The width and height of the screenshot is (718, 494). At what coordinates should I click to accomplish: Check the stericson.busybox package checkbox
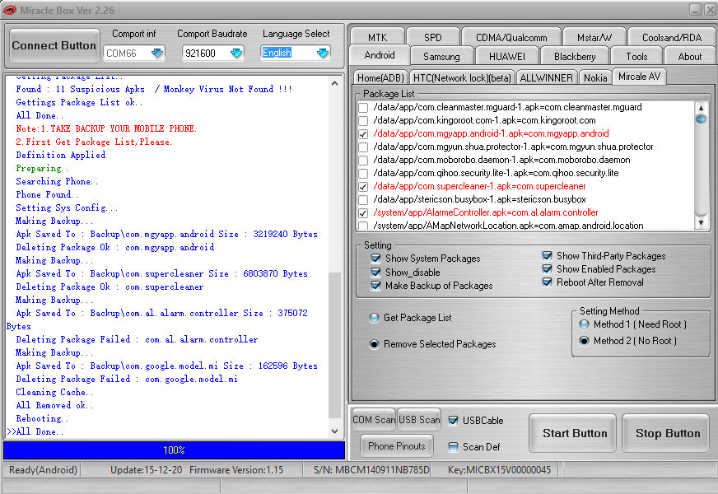tap(363, 200)
